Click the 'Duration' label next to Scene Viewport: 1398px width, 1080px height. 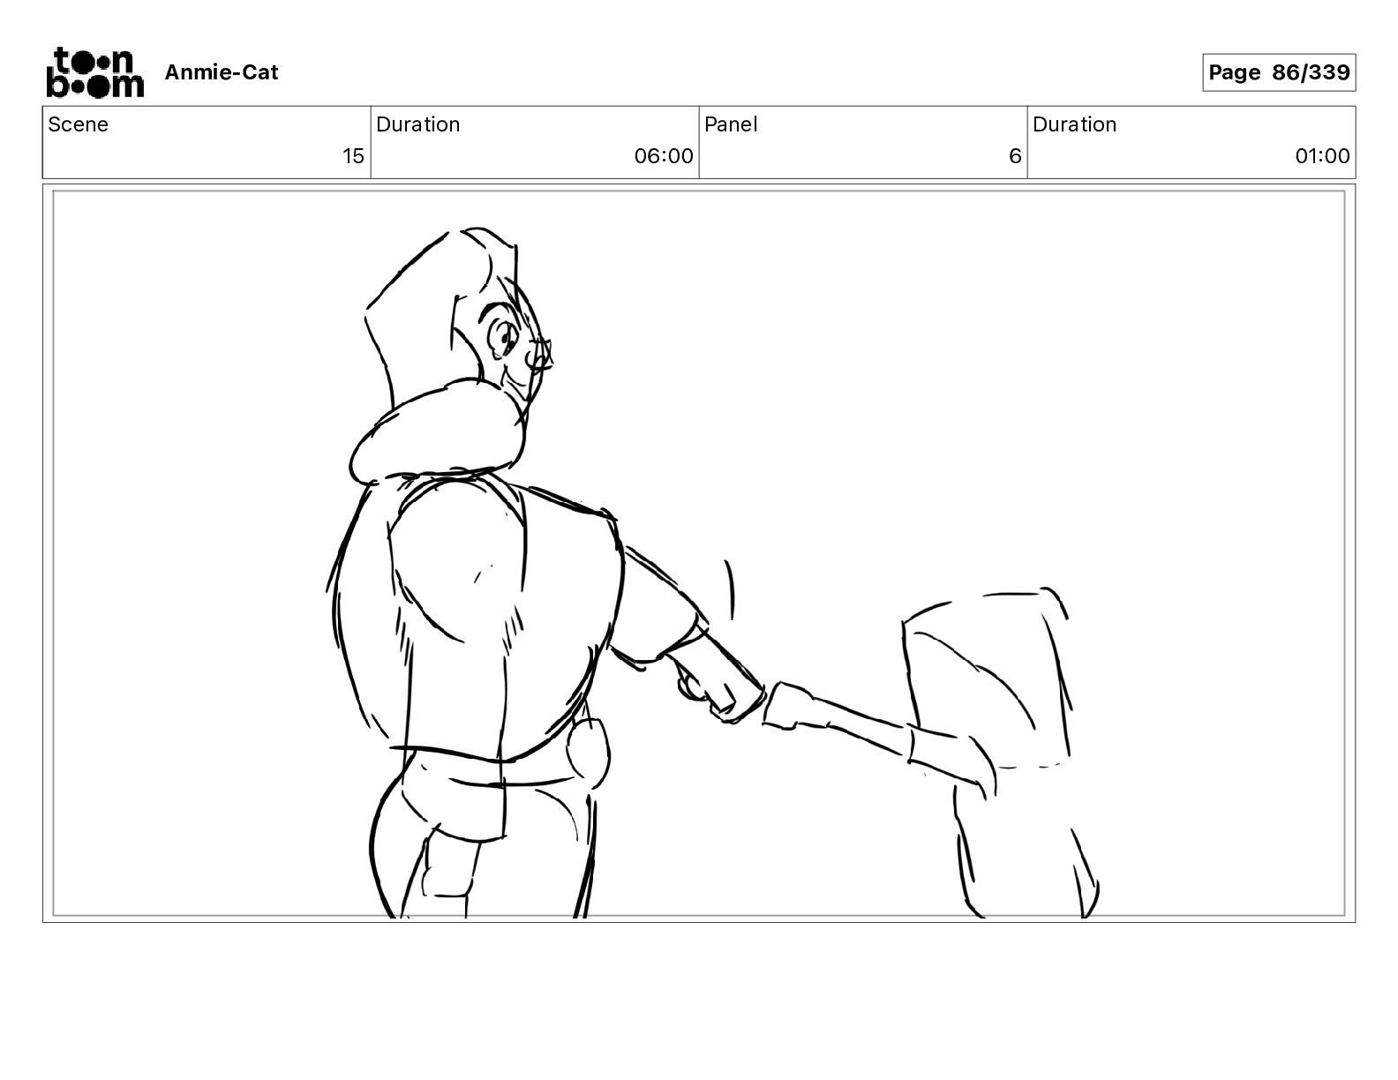pyautogui.click(x=417, y=124)
